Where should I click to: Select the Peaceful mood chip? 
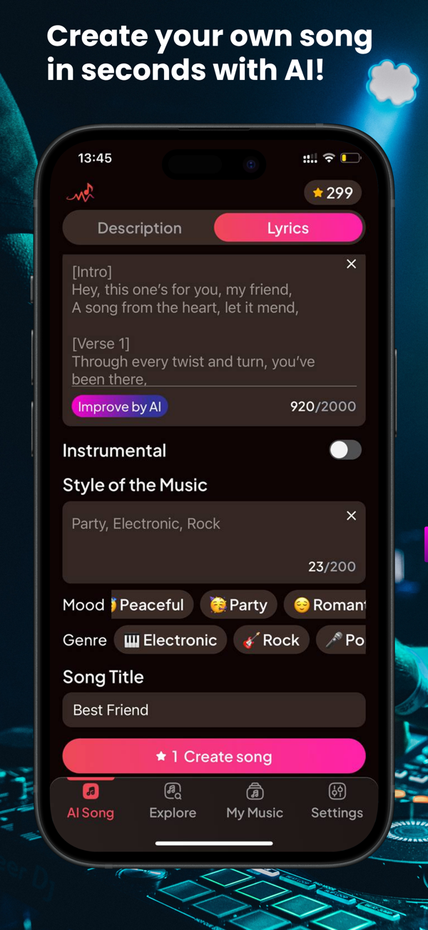tap(152, 605)
